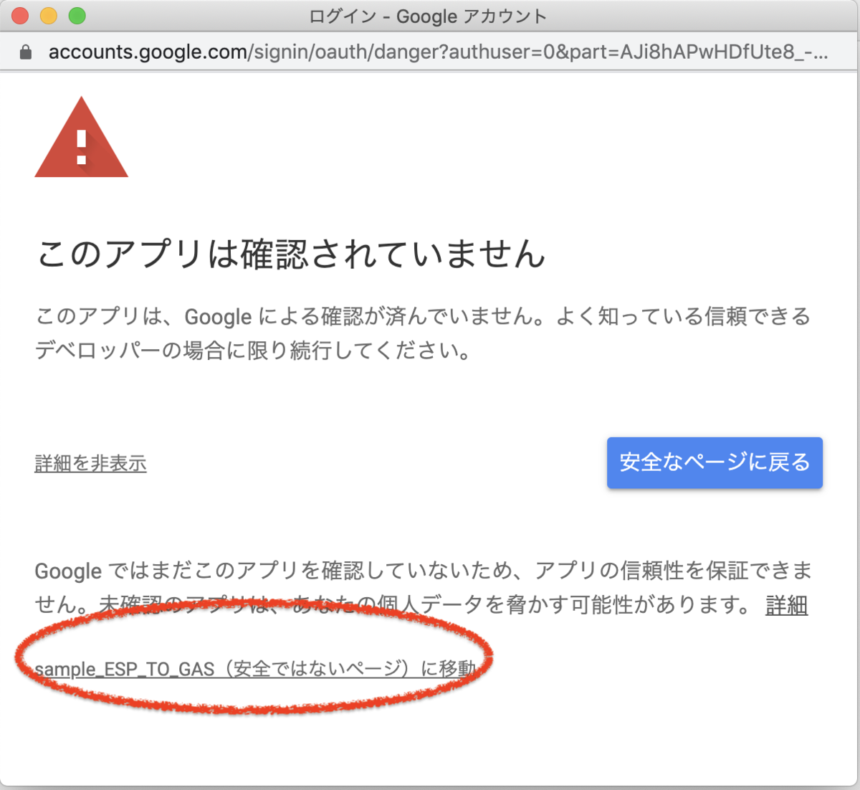860x790 pixels.
Task: Click the red warning triangle icon
Action: pyautogui.click(x=81, y=137)
